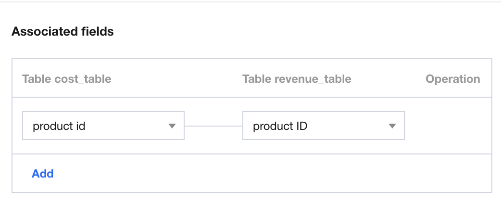This screenshot has height=204, width=501.
Task: Click the "Operation" column header
Action: pyautogui.click(x=452, y=79)
